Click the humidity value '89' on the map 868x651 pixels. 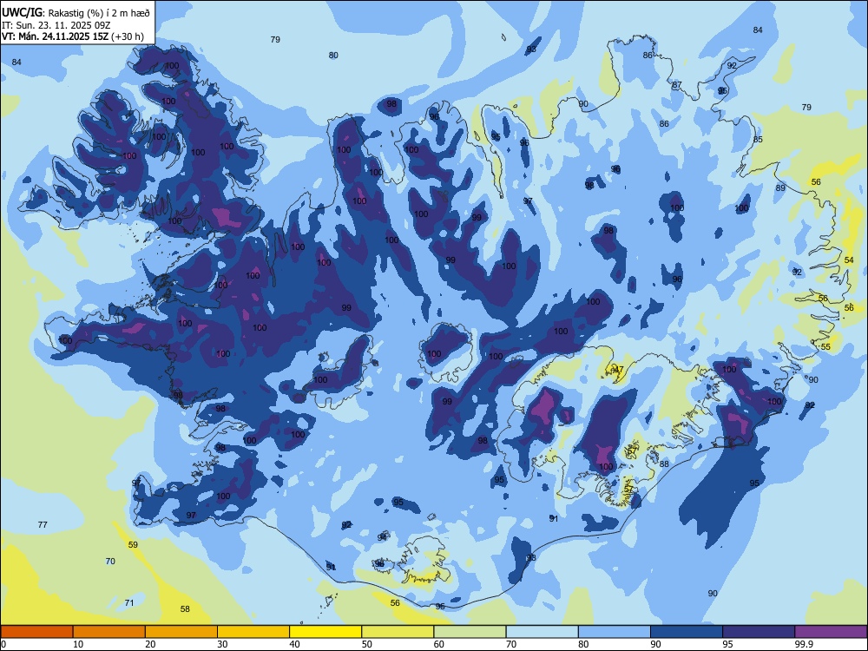780,187
